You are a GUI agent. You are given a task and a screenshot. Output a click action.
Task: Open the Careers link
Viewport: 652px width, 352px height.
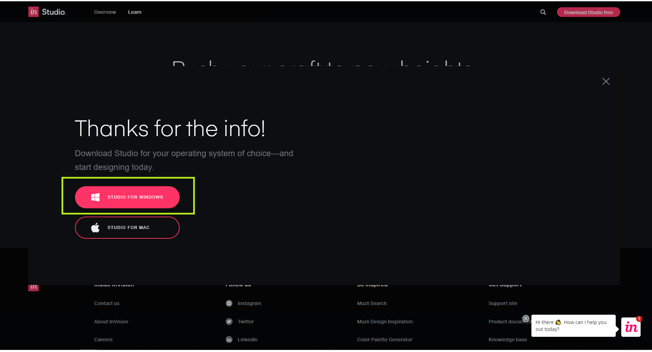point(103,340)
